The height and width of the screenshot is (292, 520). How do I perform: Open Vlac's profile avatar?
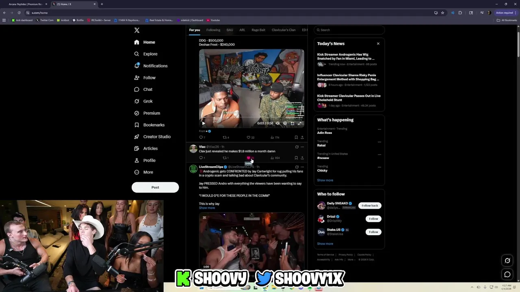193,149
